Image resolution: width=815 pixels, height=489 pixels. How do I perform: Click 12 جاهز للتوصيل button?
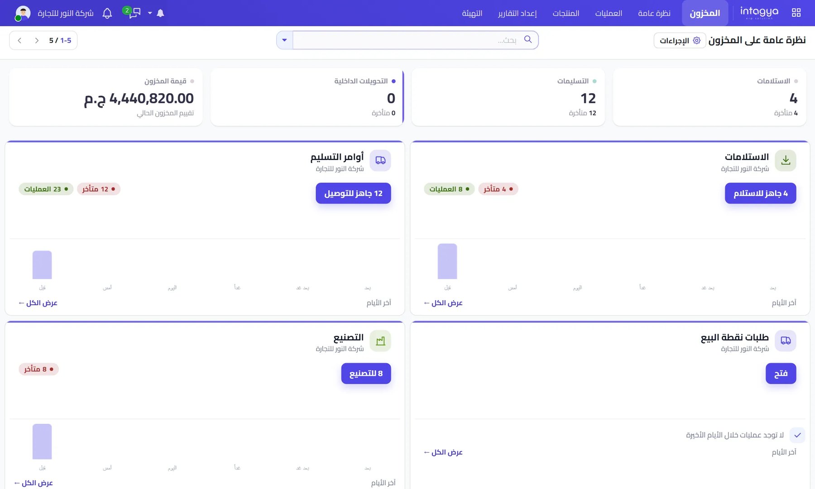point(353,193)
